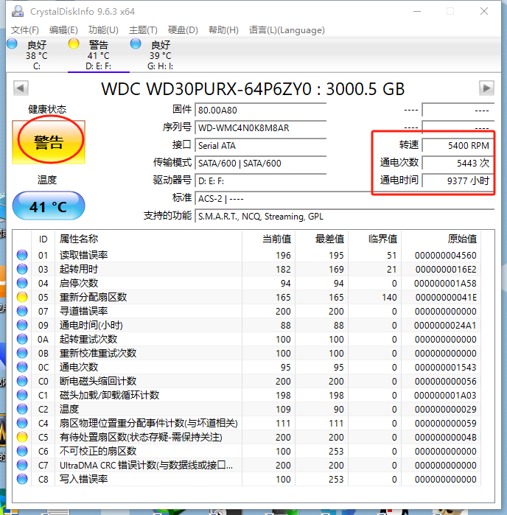The image size is (507, 515).
Task: Select the D: E: F: drive tab with the 警告 status
Action: click(98, 55)
